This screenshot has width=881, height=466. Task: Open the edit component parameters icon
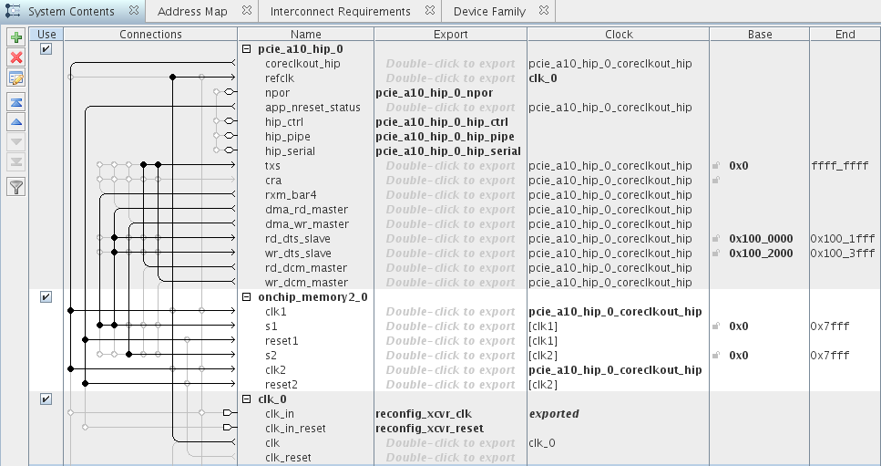15,78
